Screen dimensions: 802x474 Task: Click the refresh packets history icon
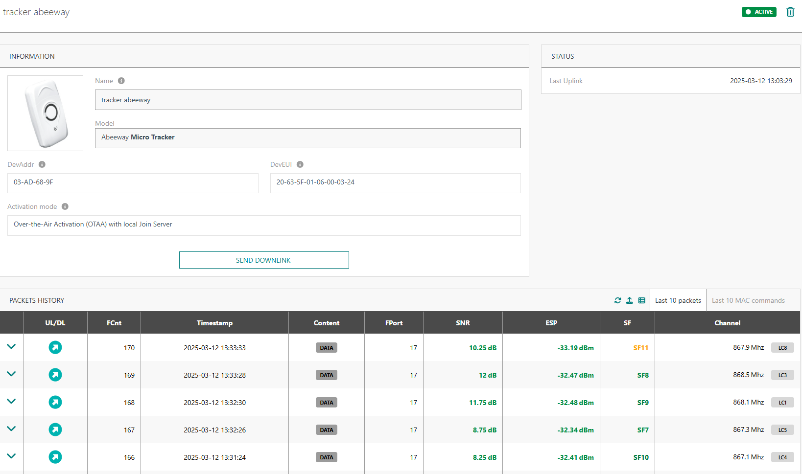click(617, 300)
